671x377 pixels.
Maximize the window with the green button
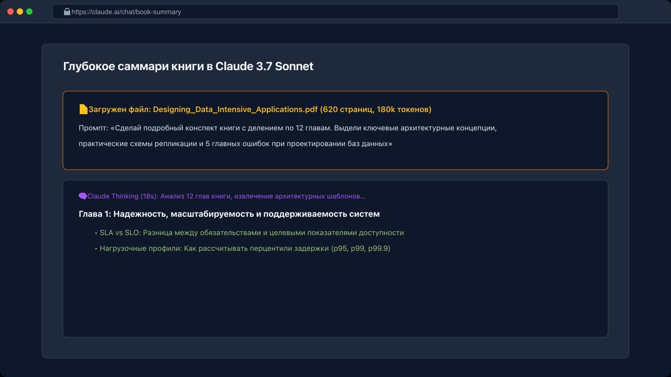[29, 12]
